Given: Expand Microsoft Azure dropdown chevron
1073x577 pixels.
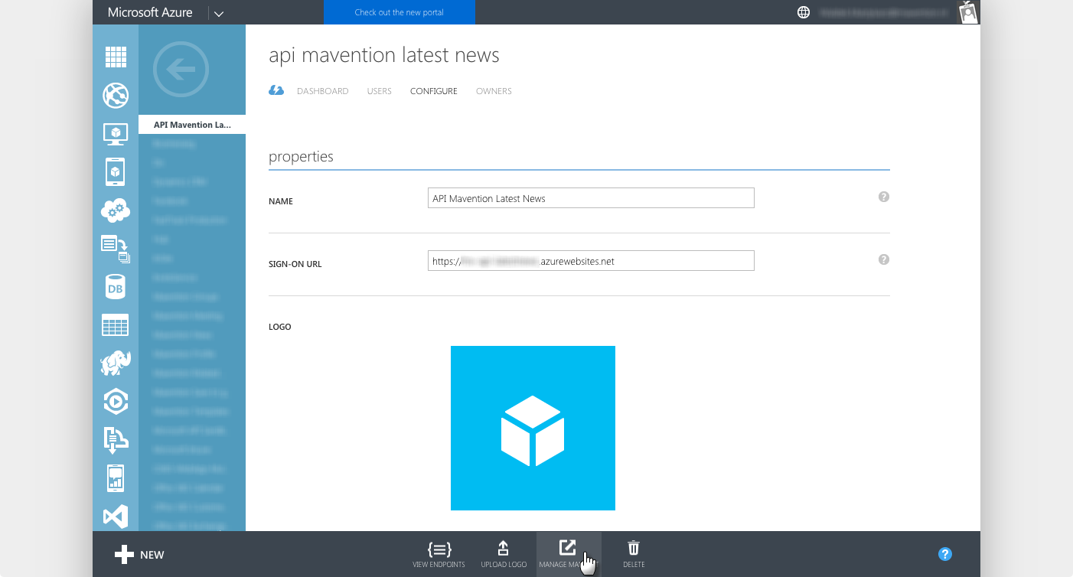Looking at the screenshot, I should [219, 13].
